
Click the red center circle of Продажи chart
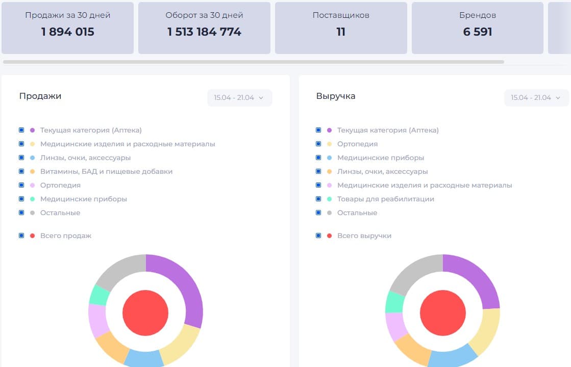click(x=145, y=313)
